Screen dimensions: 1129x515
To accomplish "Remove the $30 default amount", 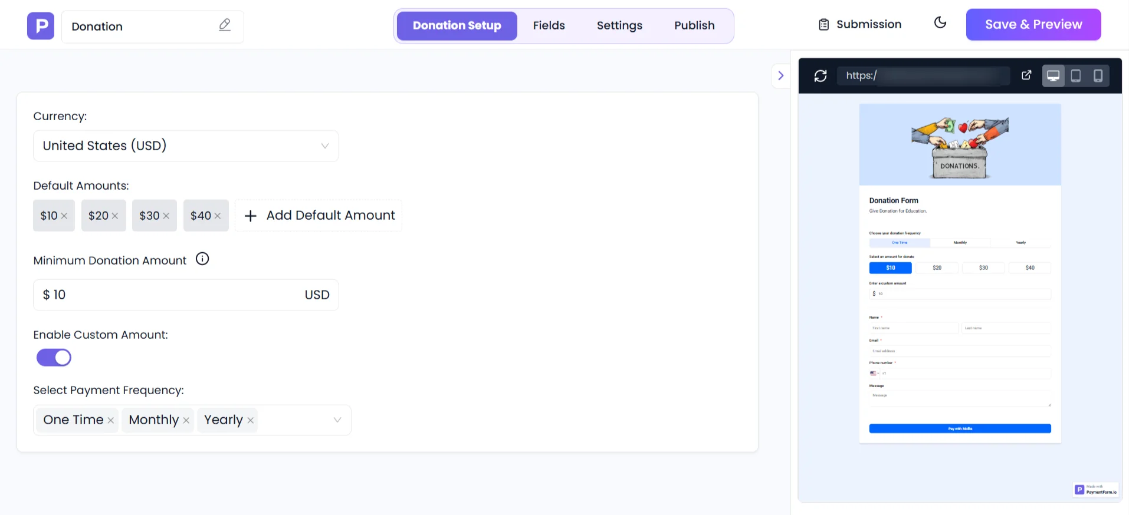I will tap(166, 216).
